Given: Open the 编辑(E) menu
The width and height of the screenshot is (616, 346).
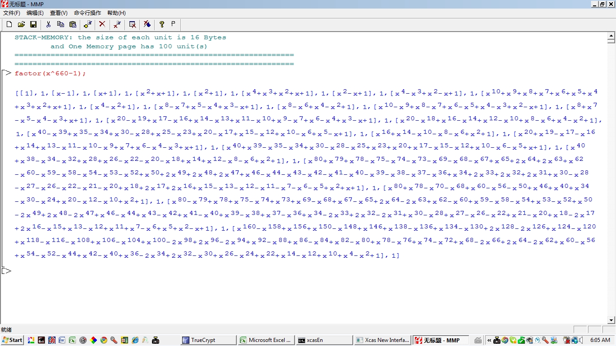Looking at the screenshot, I should [35, 13].
